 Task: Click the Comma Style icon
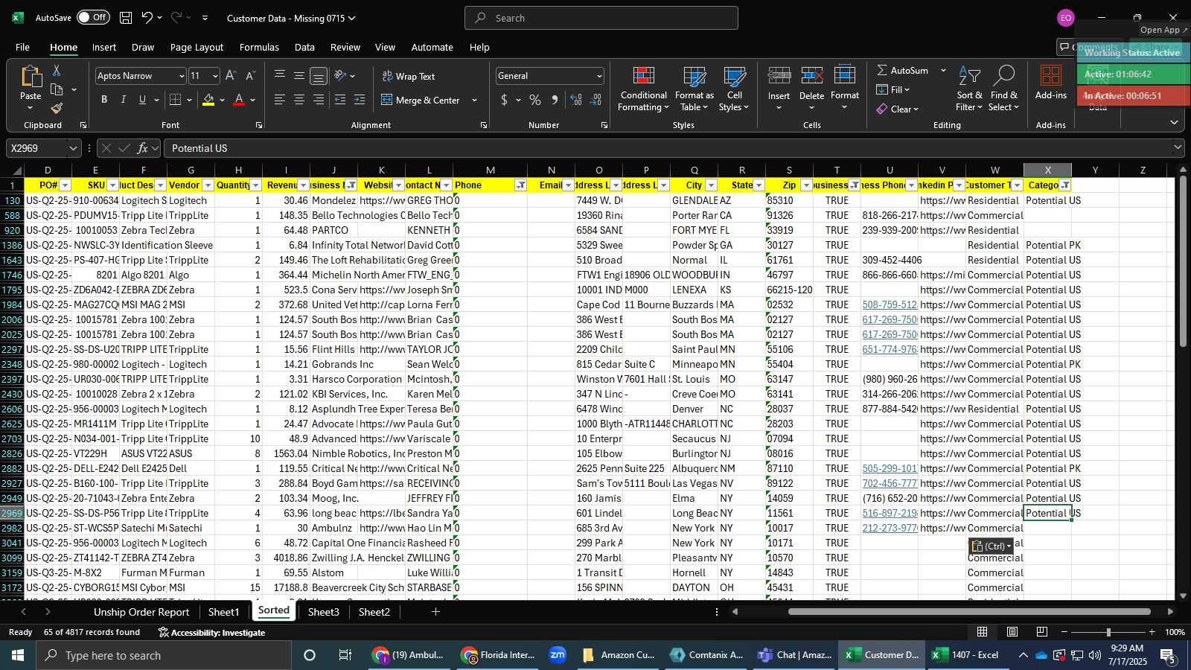tap(555, 100)
